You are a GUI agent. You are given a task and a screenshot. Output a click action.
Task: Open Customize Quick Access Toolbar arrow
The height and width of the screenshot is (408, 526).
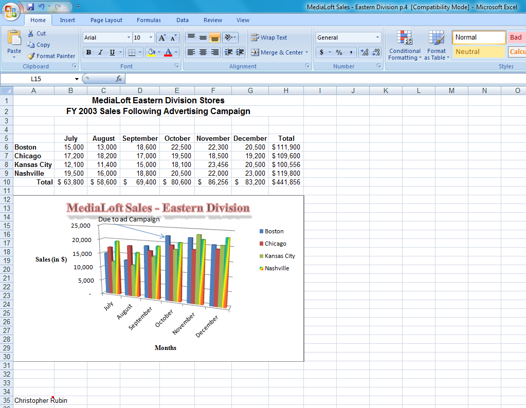[x=79, y=6]
